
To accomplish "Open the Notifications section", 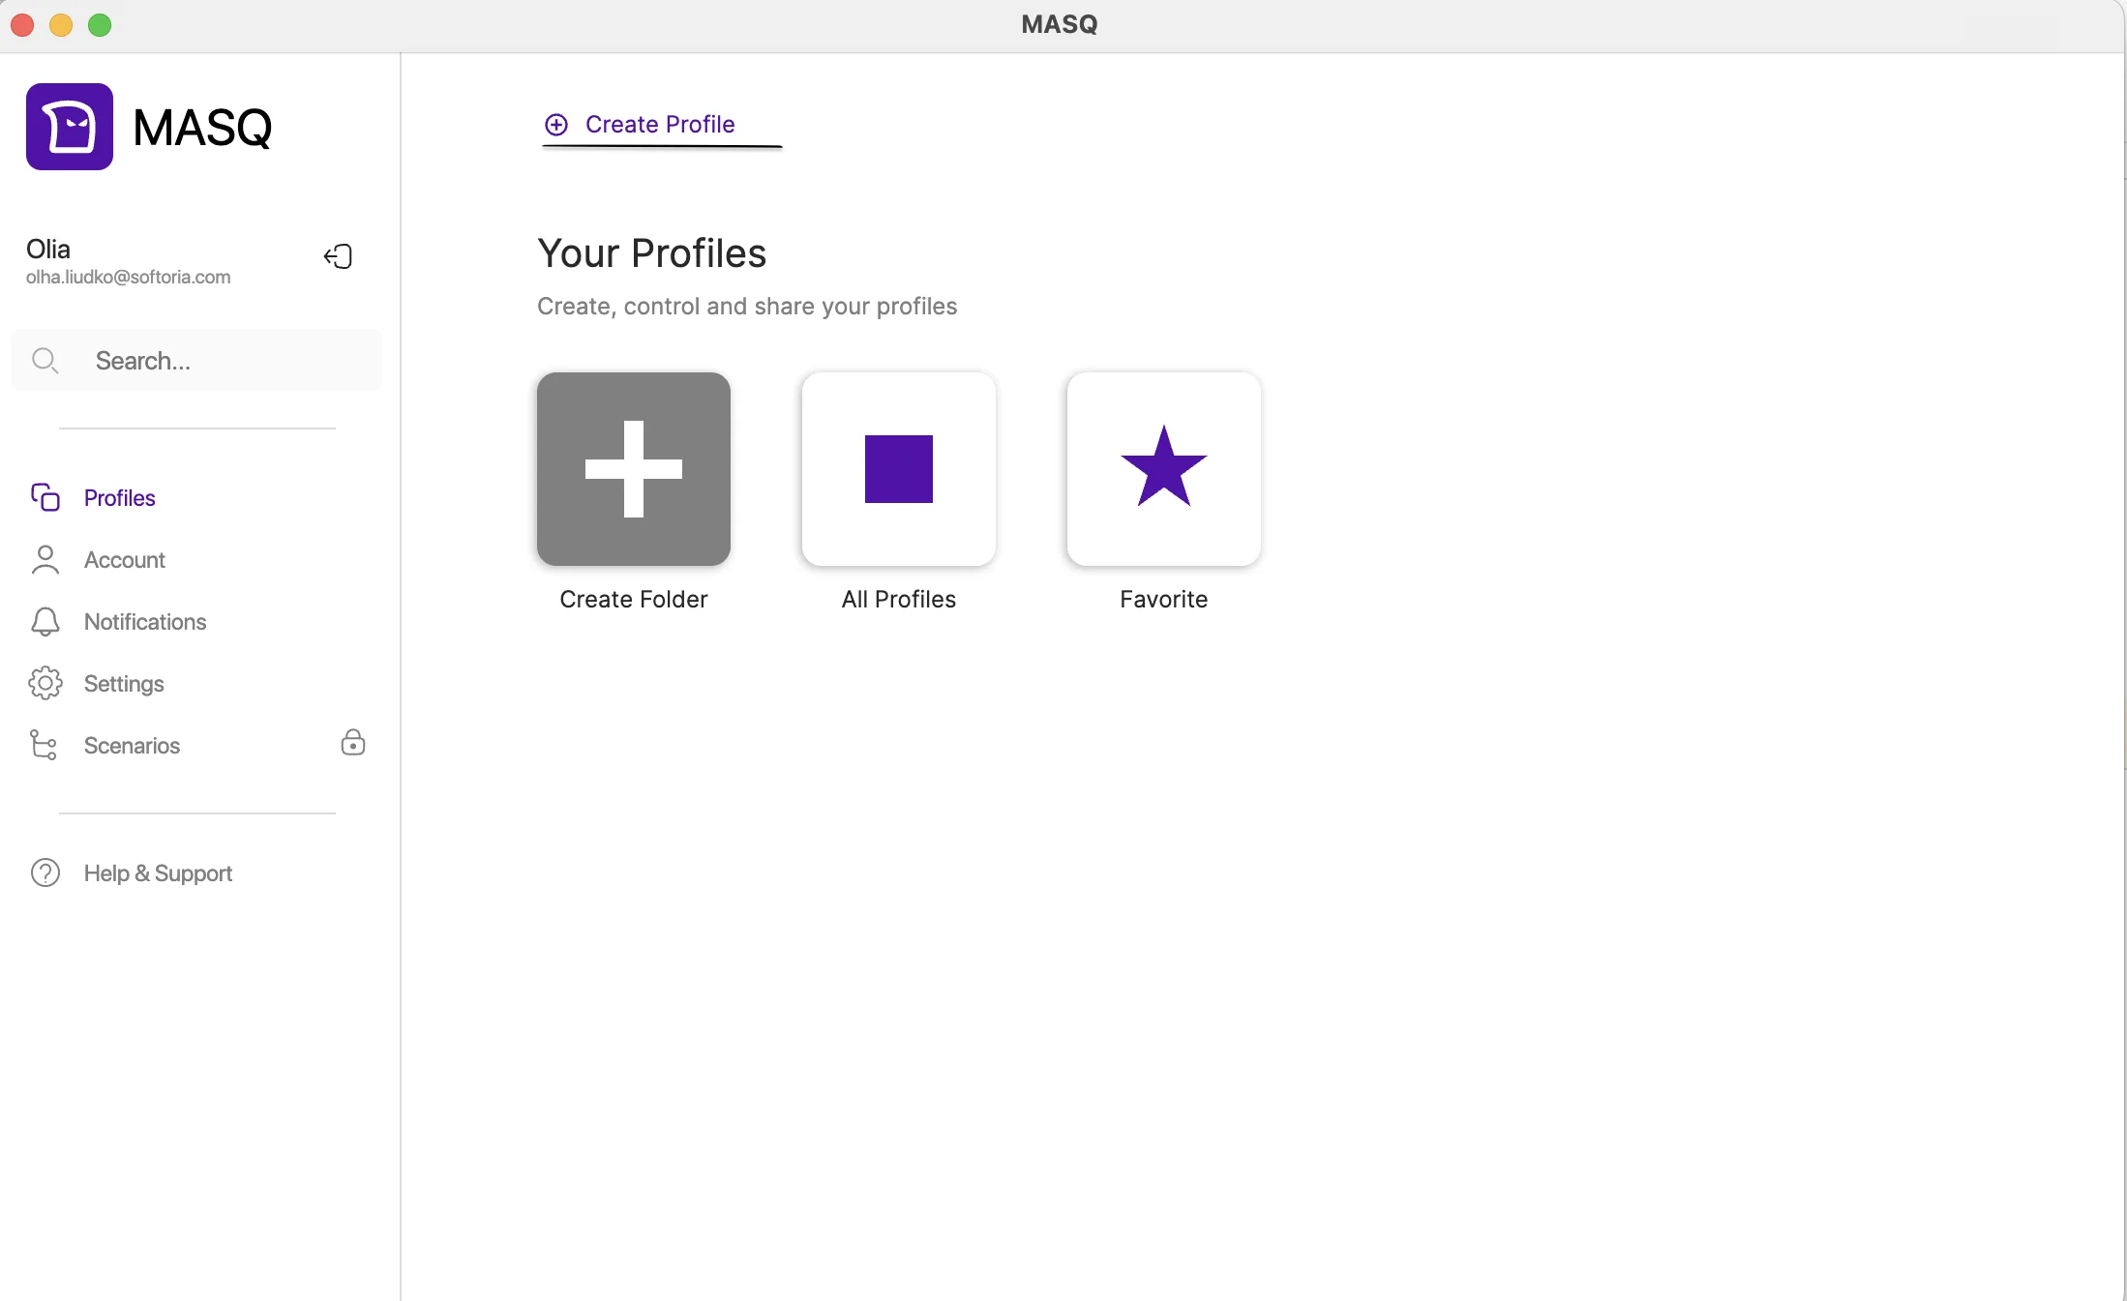I will pos(145,622).
